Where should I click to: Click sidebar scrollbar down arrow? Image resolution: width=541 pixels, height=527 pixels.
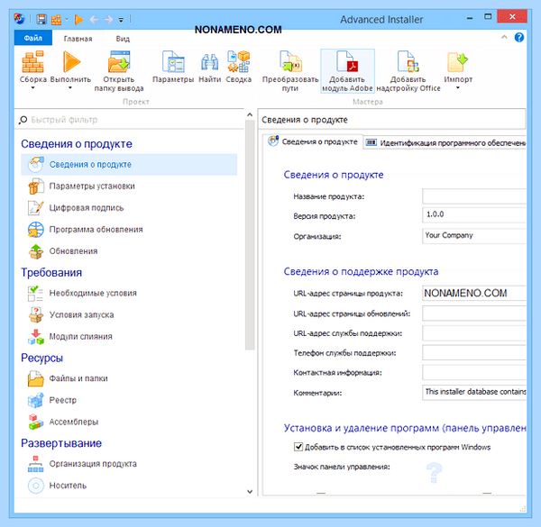pos(250,492)
